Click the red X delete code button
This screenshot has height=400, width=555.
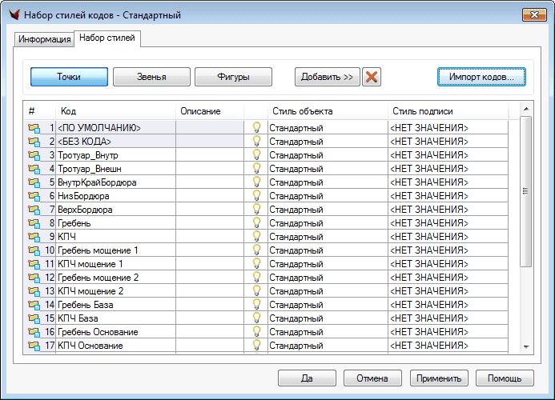coord(371,77)
